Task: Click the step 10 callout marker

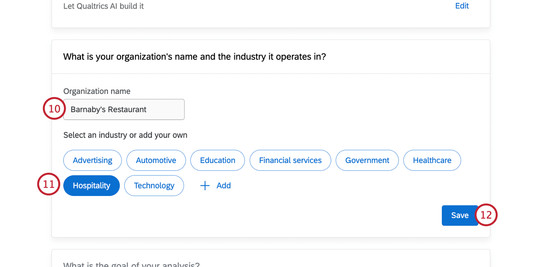Action: (x=54, y=109)
